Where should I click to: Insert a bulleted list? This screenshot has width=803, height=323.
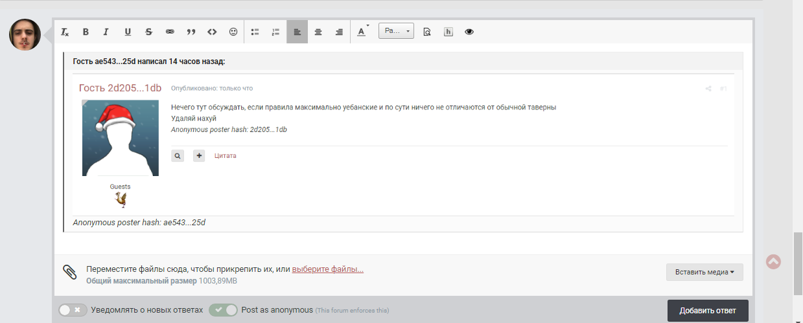click(255, 32)
